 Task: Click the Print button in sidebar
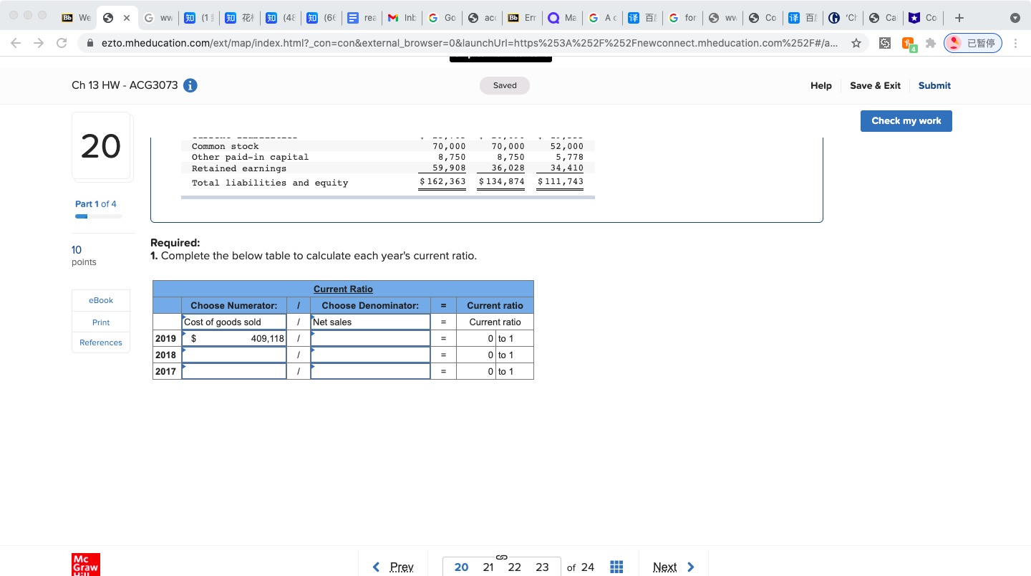101,322
